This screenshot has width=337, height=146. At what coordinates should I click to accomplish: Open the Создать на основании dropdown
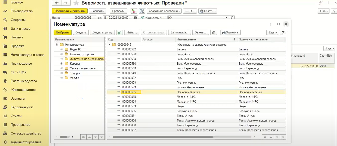(x=164, y=11)
